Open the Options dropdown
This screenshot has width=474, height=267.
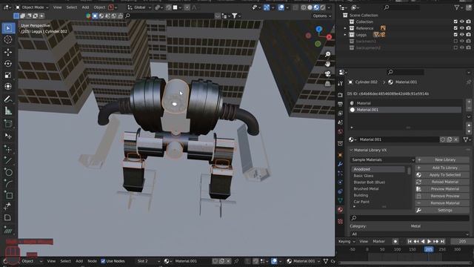(x=322, y=16)
